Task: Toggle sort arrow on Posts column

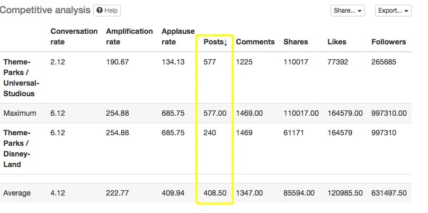Action: point(225,42)
